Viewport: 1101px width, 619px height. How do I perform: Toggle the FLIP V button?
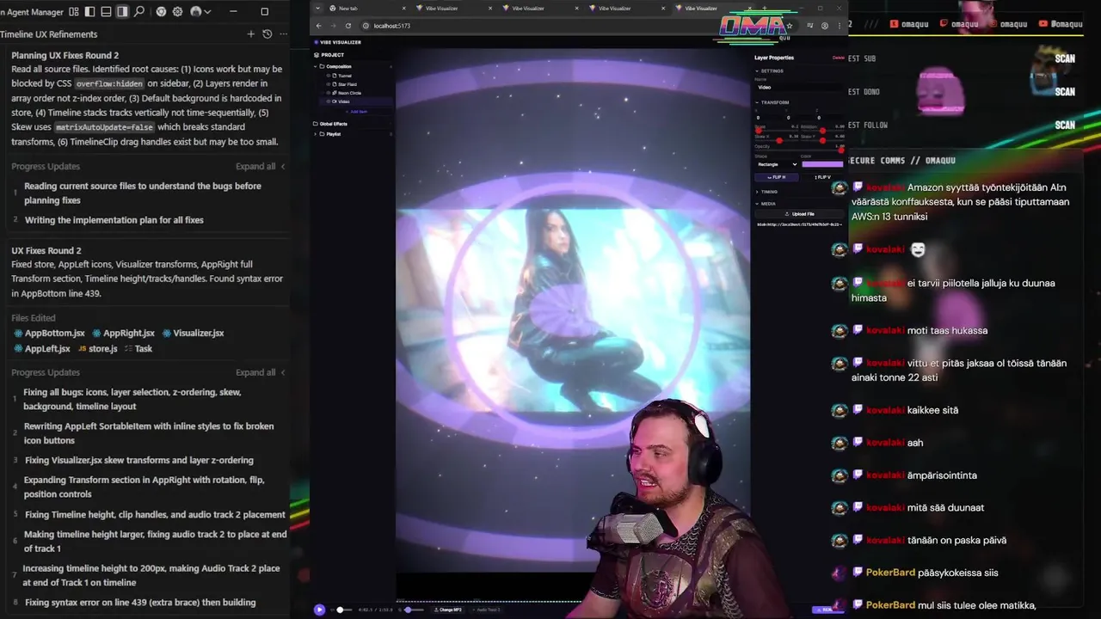pos(822,177)
